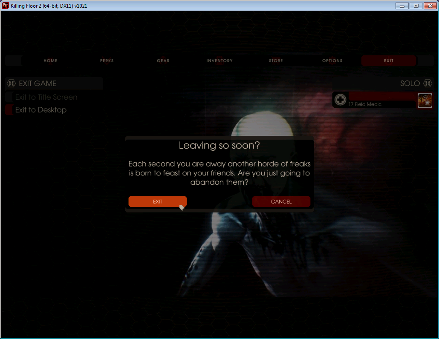Open the OPTIONS tab
This screenshot has height=339, width=439.
[x=332, y=61]
